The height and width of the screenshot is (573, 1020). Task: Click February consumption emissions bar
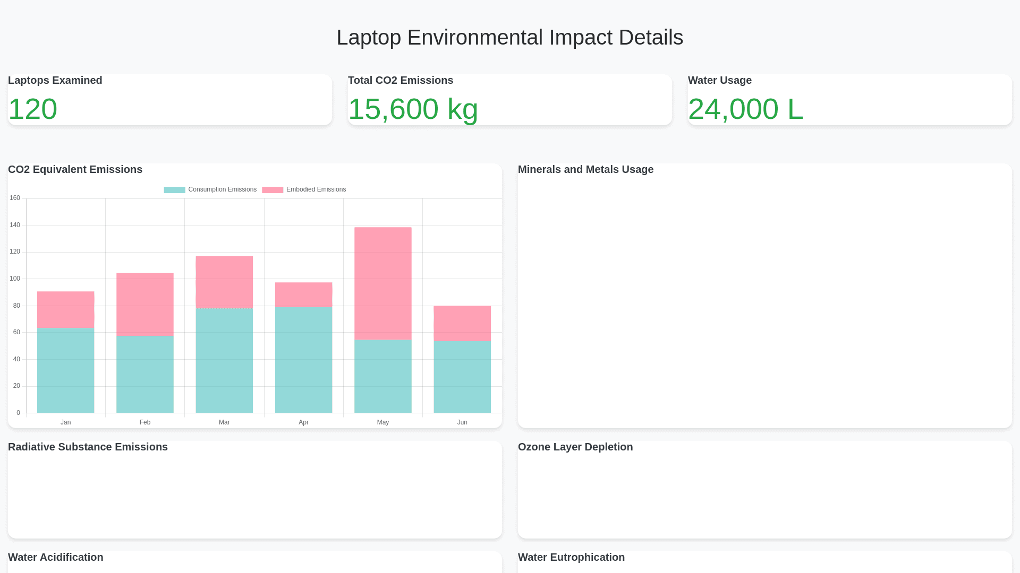[145, 375]
